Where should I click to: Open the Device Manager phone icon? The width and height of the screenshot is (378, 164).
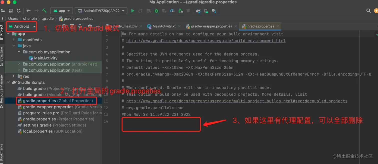205,11
